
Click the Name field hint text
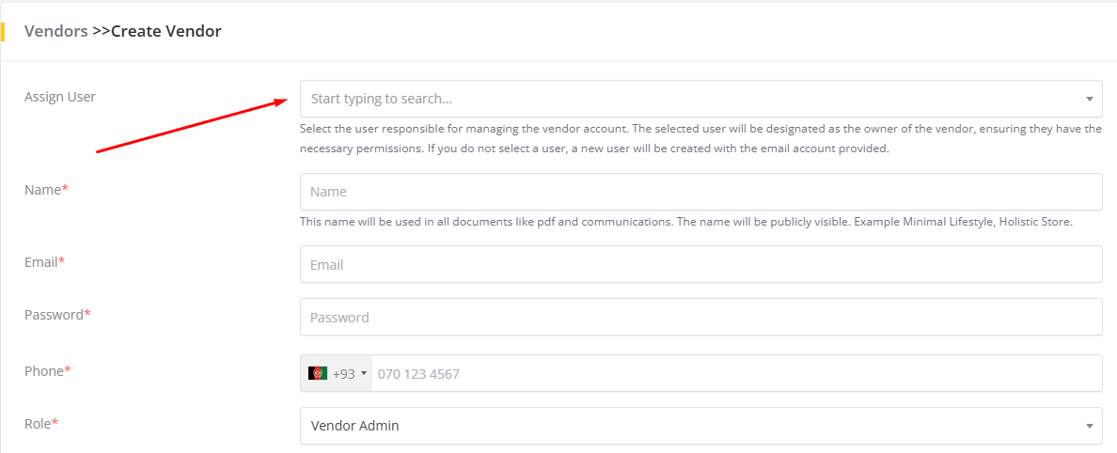[x=686, y=223]
